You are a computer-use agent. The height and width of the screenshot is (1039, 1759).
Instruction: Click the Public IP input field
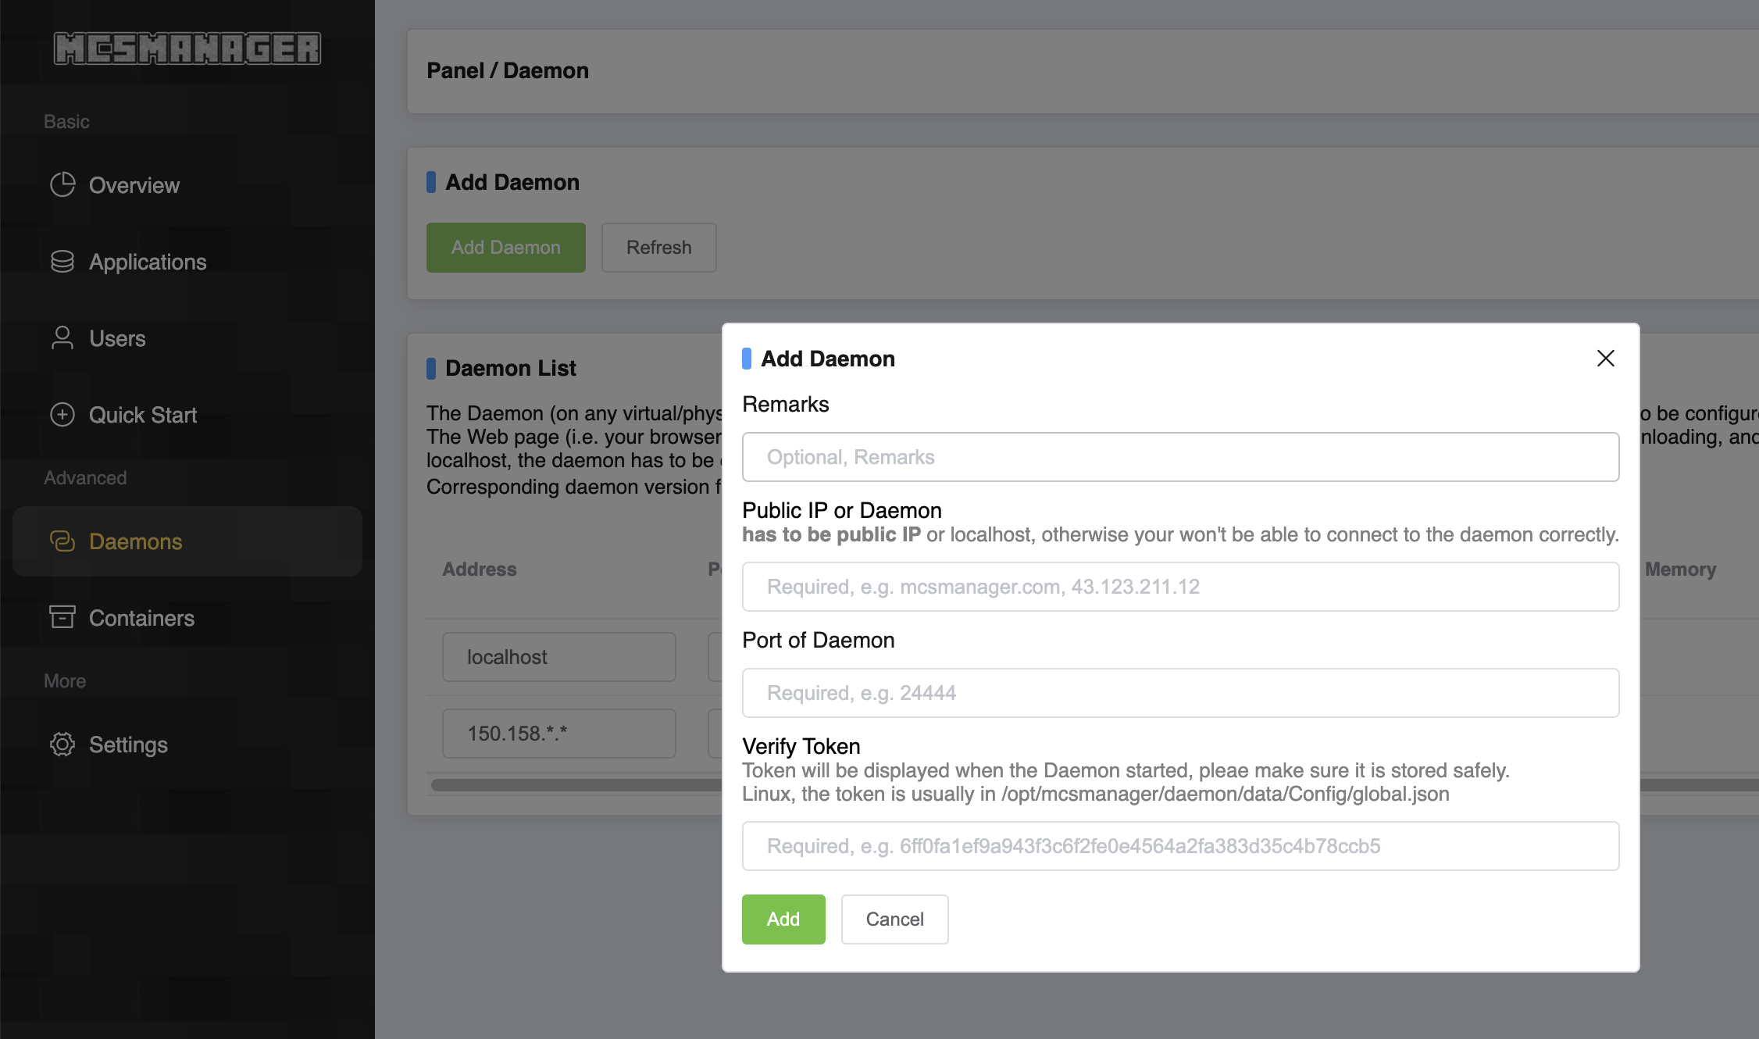point(1179,586)
